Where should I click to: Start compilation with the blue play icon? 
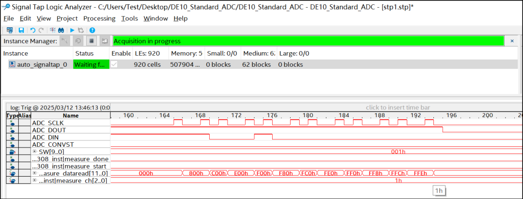[72, 30]
